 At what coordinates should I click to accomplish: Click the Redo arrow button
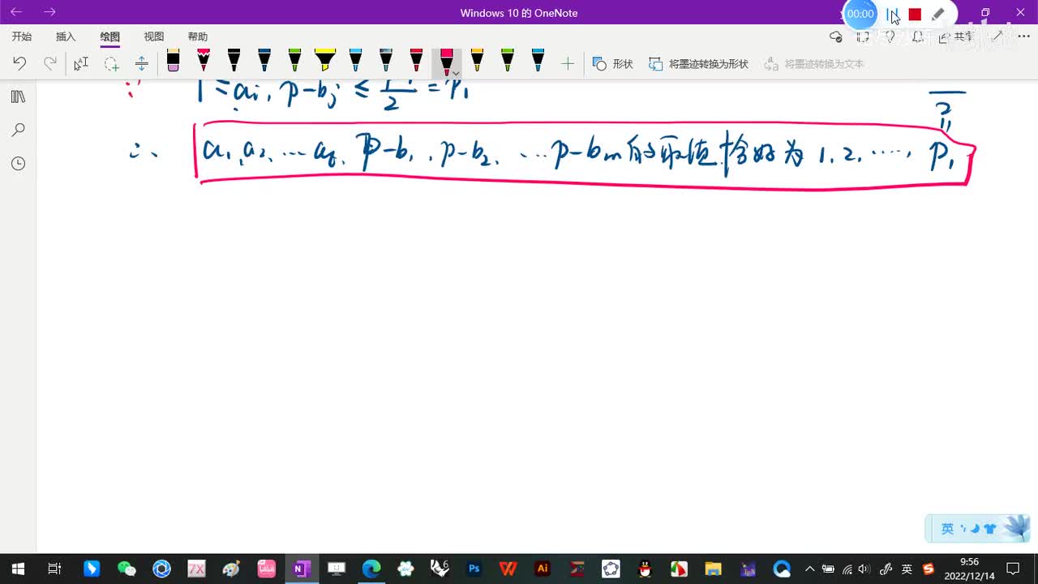50,63
